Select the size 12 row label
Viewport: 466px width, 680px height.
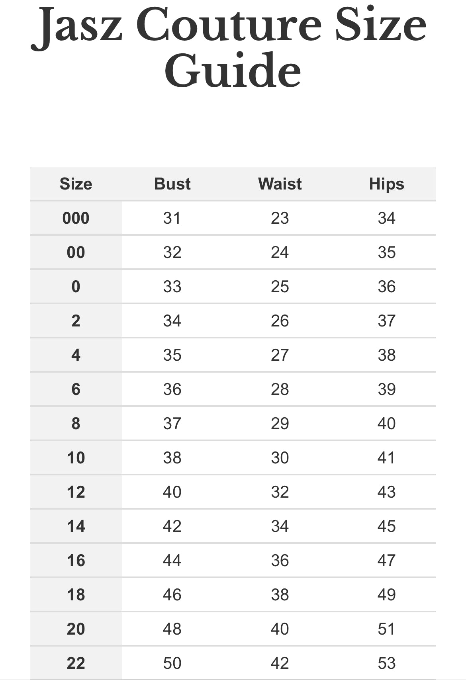pos(76,492)
